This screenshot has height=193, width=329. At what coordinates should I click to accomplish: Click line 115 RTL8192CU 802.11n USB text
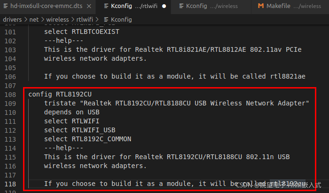[167, 157]
